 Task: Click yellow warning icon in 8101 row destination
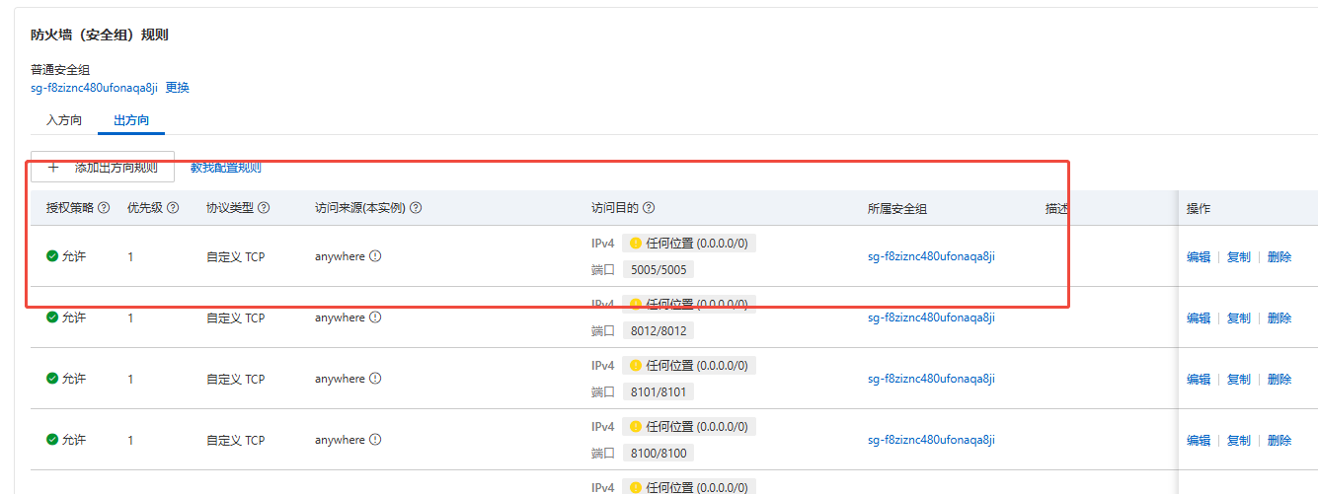[636, 365]
